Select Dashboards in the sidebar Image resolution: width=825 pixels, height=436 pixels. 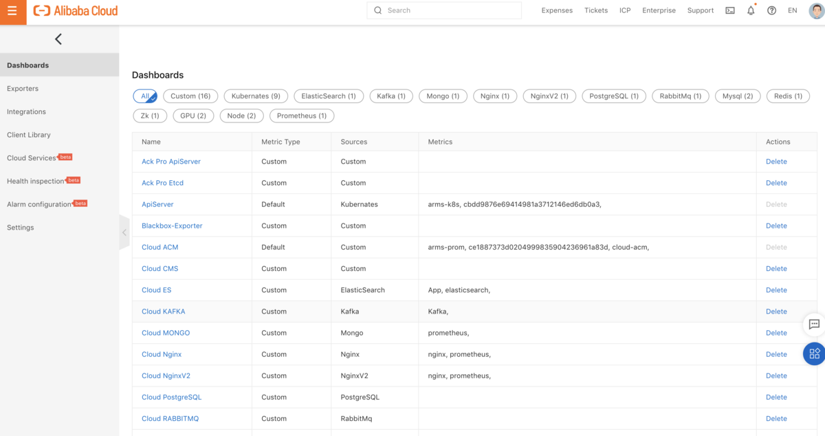[x=59, y=65]
